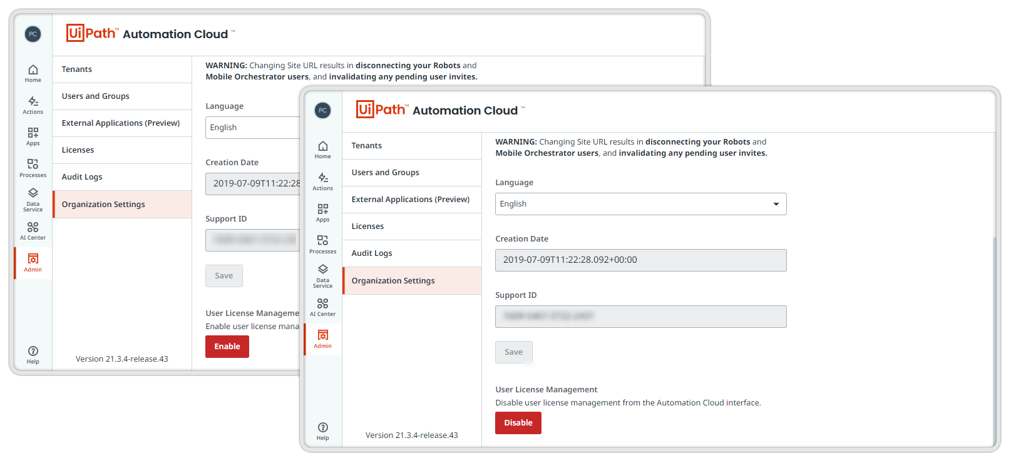Open Users and Groups in the back window
The image size is (1011, 458).
(122, 96)
